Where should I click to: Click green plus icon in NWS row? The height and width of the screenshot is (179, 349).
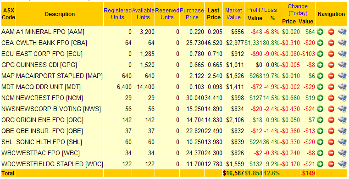(x=320, y=109)
